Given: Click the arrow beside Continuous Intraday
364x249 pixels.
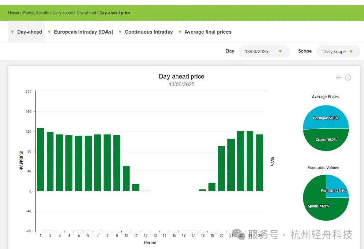Looking at the screenshot, I should point(120,32).
